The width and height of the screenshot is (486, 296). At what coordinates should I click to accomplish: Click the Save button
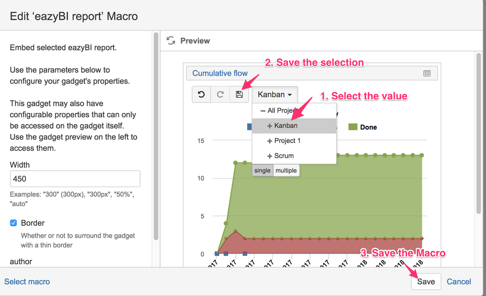426,281
